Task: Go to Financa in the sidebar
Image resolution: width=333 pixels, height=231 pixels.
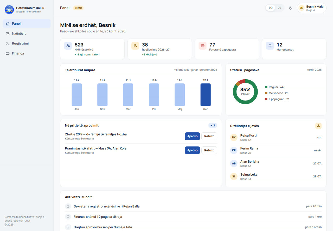Action: pos(27,53)
